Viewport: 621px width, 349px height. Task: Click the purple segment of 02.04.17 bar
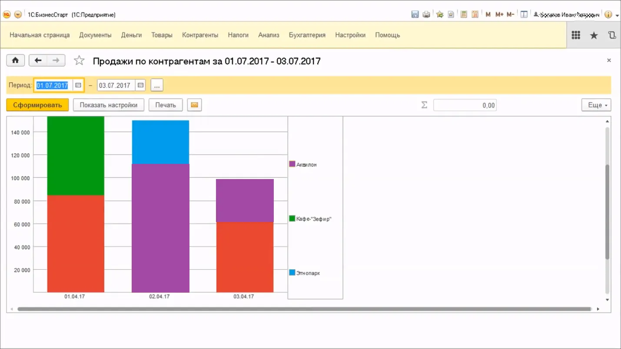(160, 228)
